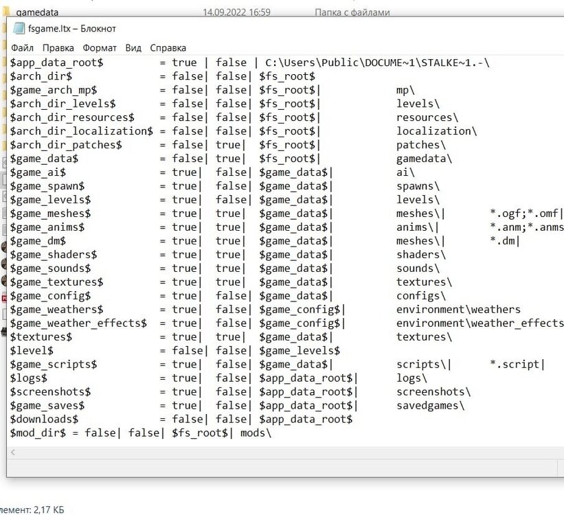
Task: Click the sounds\ path text
Action: click(x=418, y=268)
